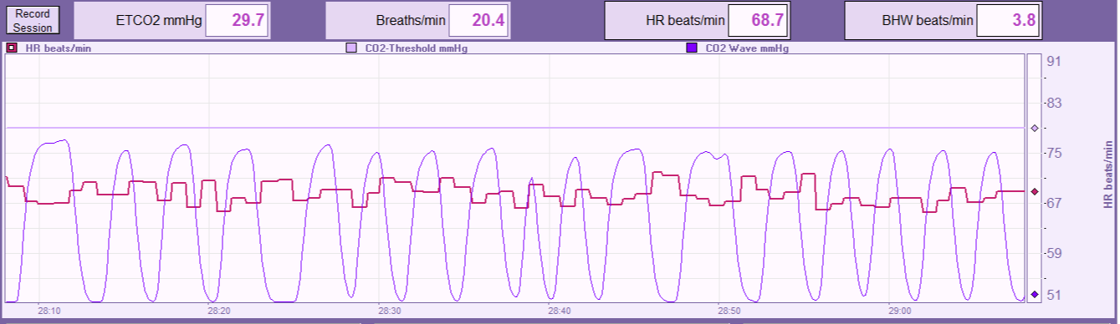This screenshot has height=324, width=1120.
Task: Click the 51 value on the Y axis
Action: [1054, 295]
